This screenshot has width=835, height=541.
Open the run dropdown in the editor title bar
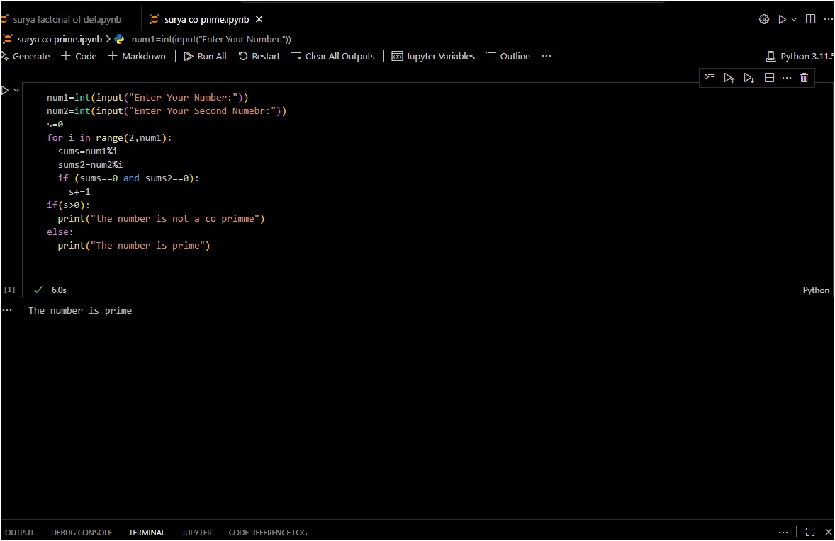pos(794,19)
